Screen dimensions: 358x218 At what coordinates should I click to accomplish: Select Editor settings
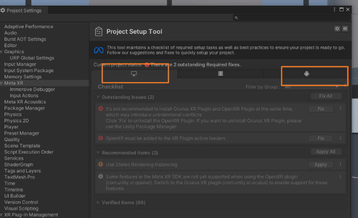pos(11,46)
